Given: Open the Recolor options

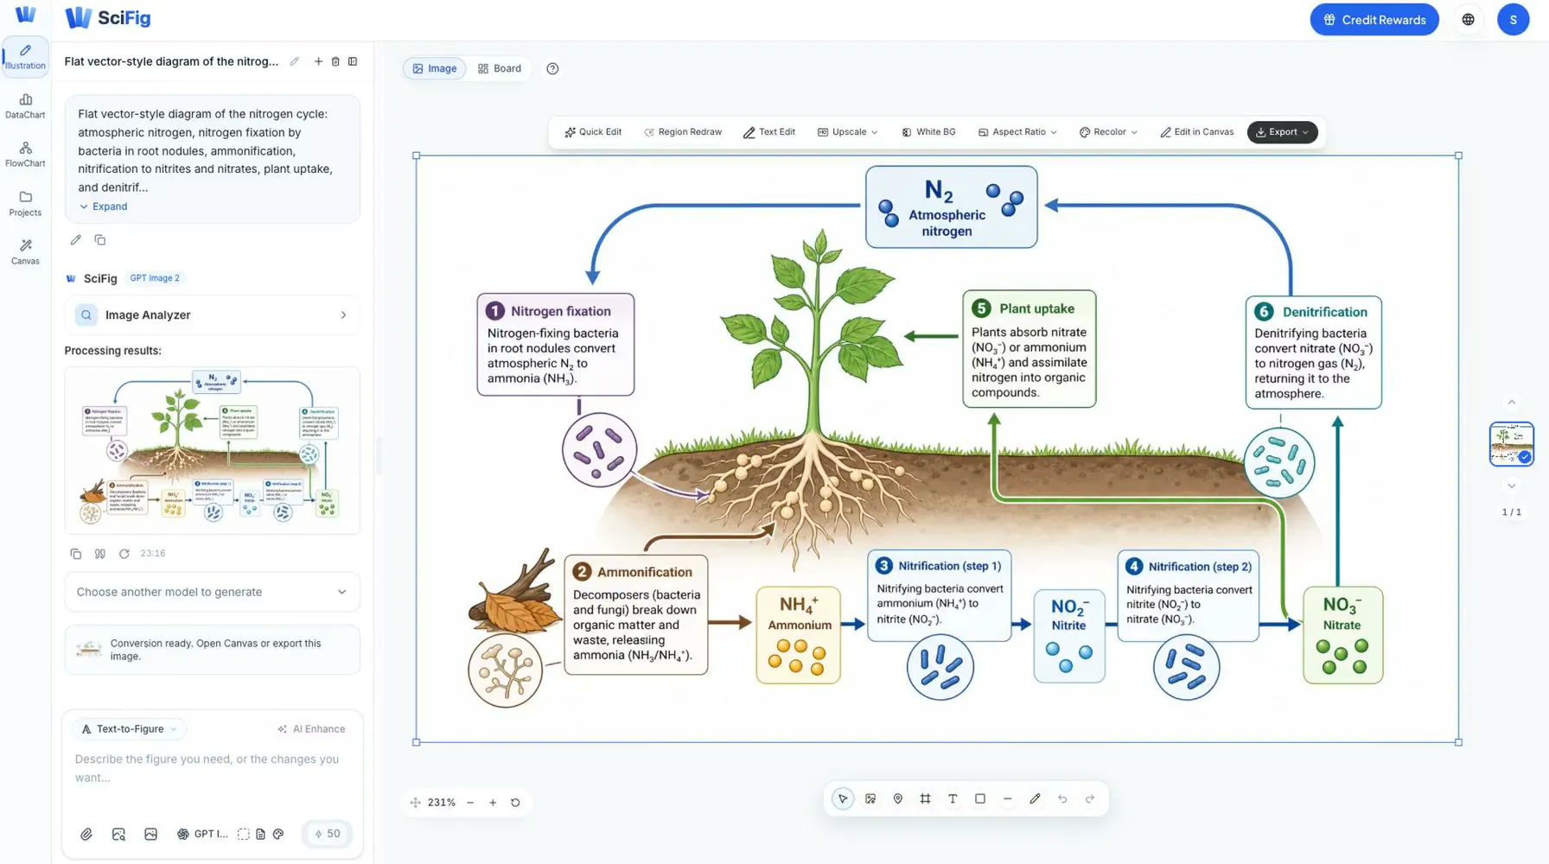Looking at the screenshot, I should (1109, 132).
